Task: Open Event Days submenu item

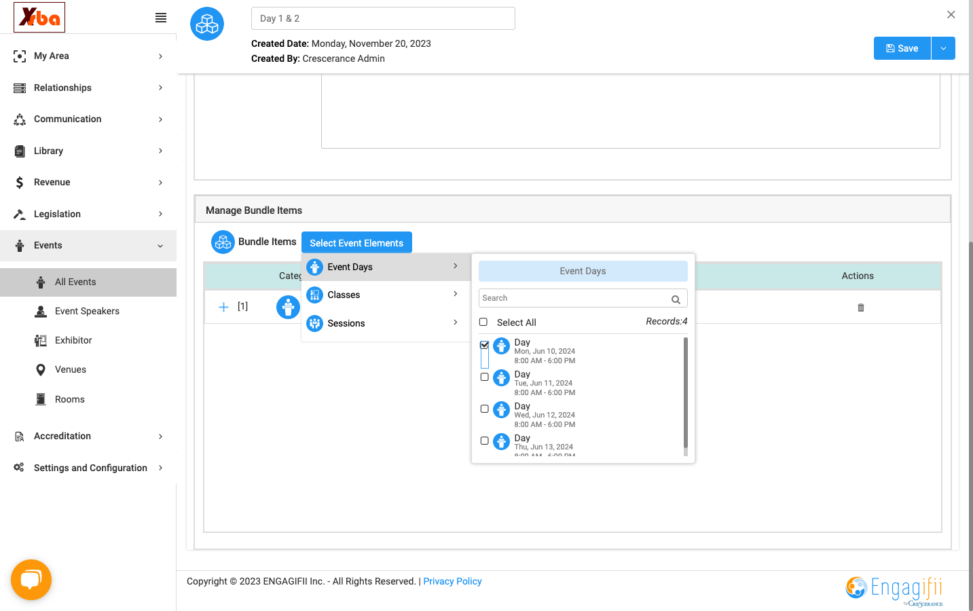Action: tap(386, 267)
